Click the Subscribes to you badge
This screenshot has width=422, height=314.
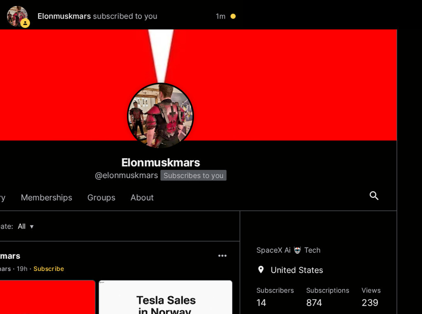click(x=193, y=176)
